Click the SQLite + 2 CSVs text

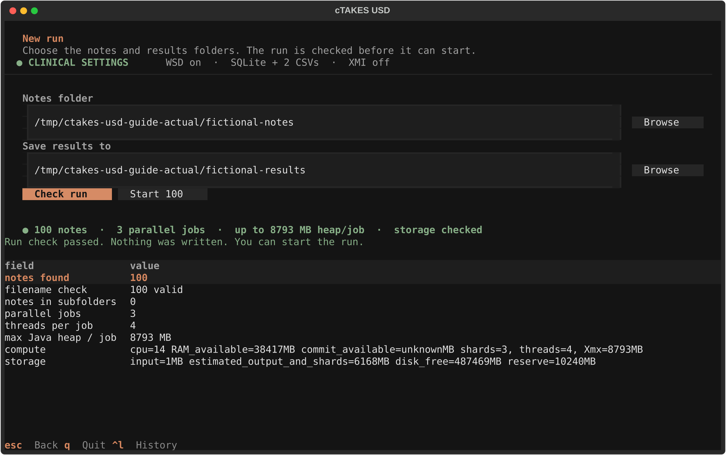coord(275,63)
